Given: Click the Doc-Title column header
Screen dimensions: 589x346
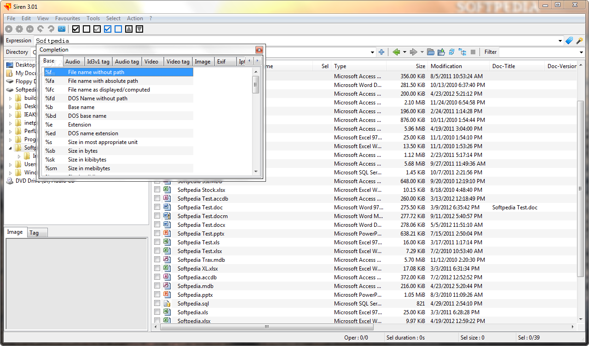Looking at the screenshot, I should [516, 66].
